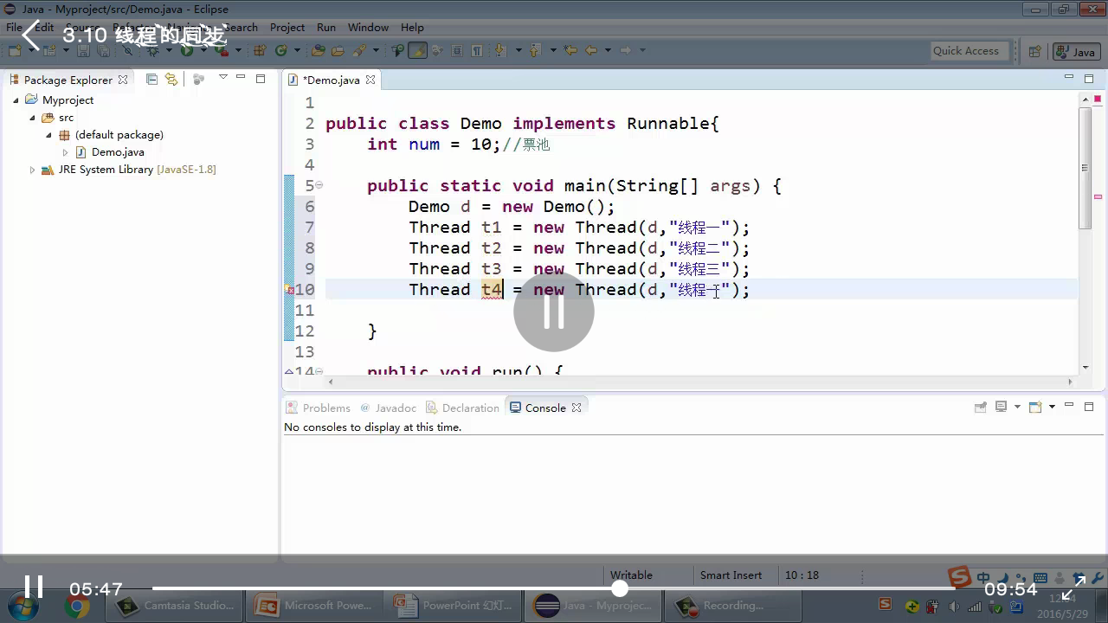Click the Last Edit Location icon

pyautogui.click(x=570, y=50)
